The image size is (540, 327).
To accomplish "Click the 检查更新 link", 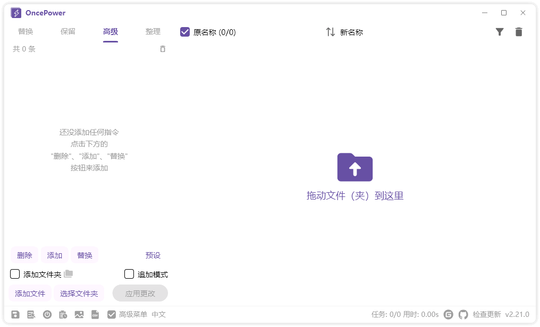I will [x=487, y=314].
